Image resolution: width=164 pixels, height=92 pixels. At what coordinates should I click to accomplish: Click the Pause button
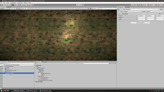click(x=80, y=5)
